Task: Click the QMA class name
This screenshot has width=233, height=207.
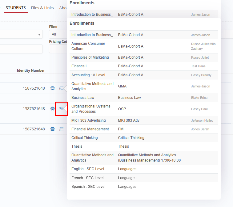Action: point(122,87)
